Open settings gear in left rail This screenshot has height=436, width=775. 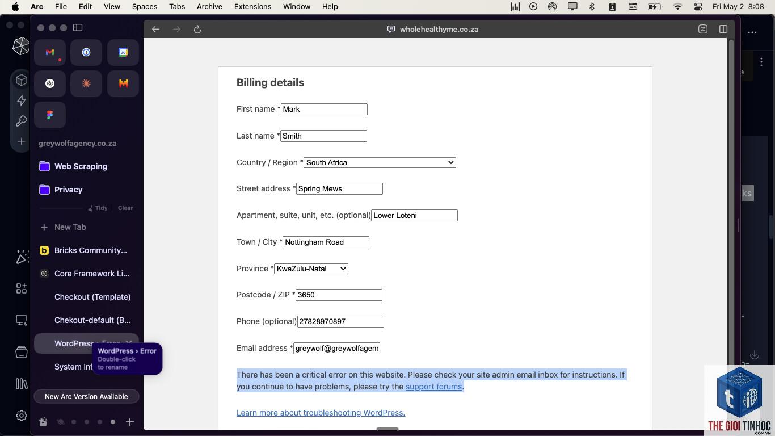(22, 416)
